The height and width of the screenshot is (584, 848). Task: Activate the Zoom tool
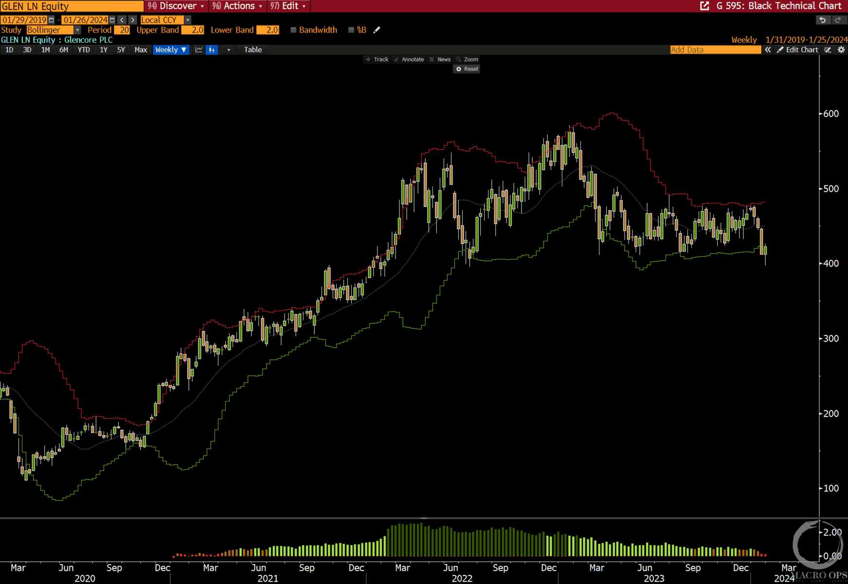point(467,59)
